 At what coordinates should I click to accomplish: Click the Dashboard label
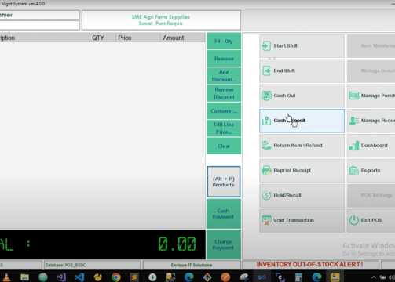(x=374, y=146)
